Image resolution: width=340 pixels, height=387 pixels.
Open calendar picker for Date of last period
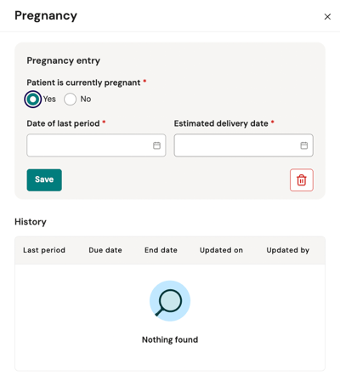156,145
